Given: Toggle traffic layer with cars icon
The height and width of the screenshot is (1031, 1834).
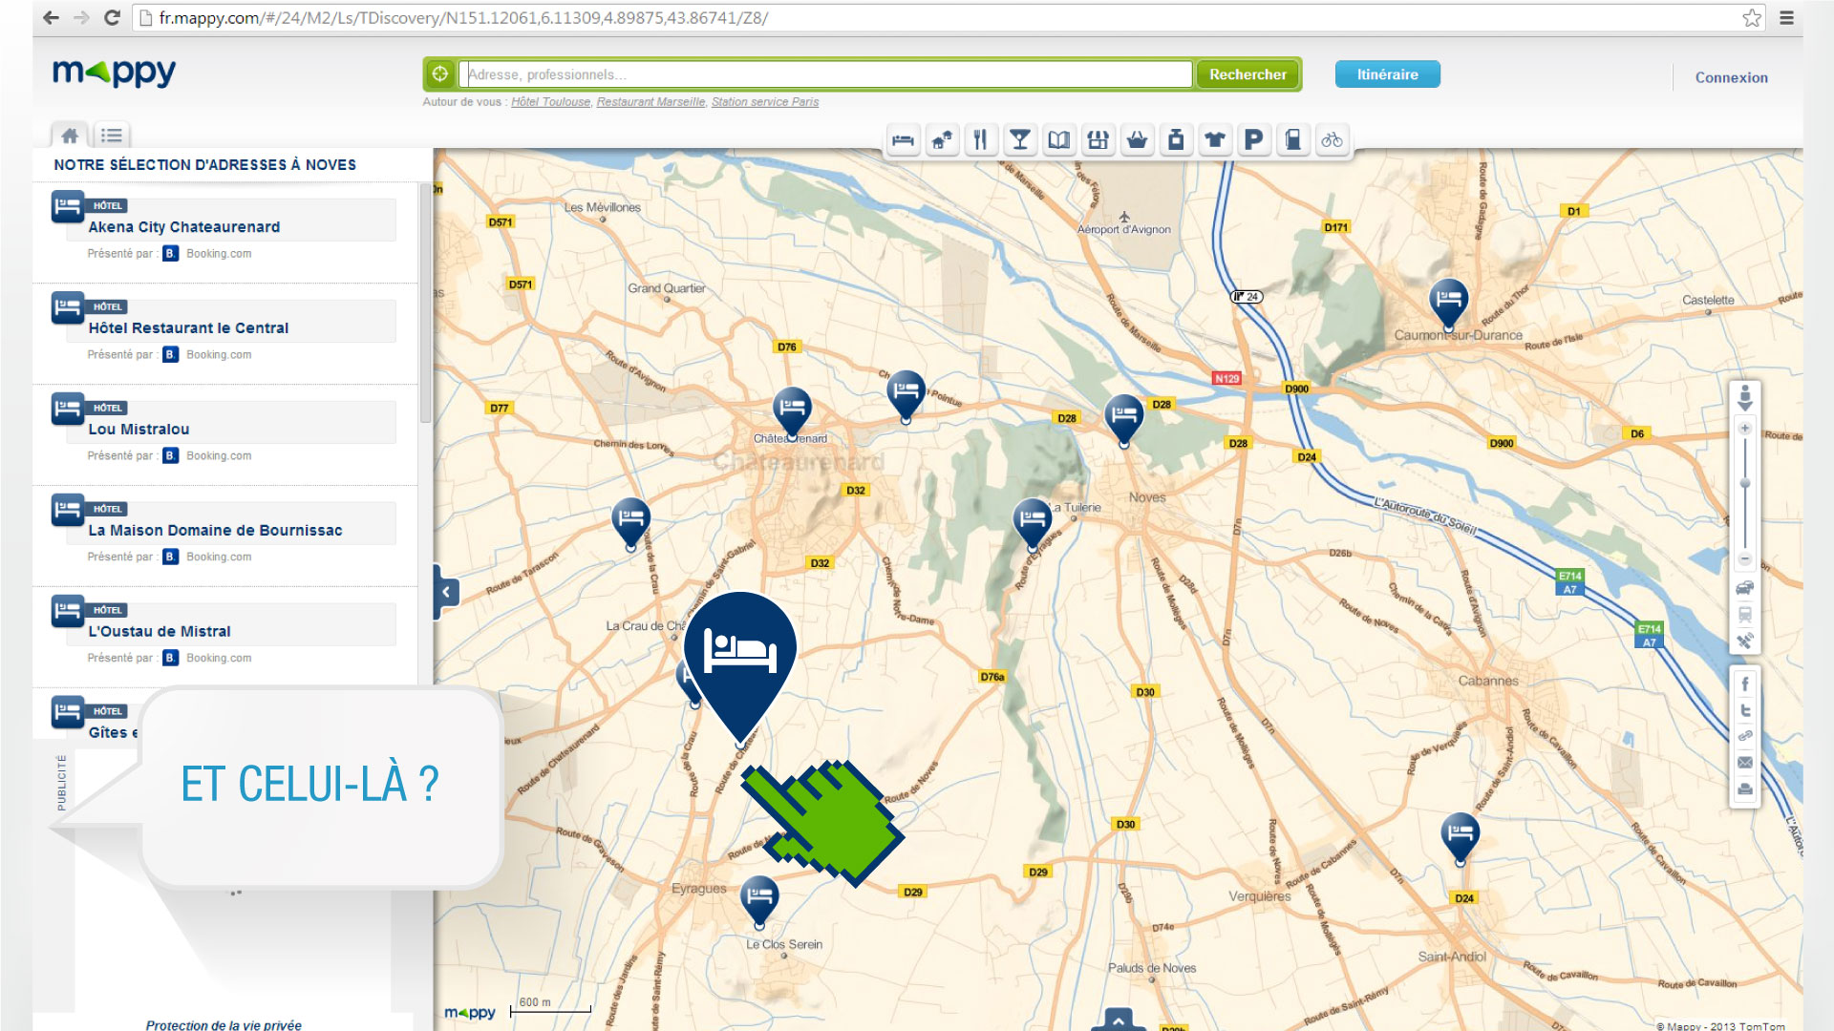Looking at the screenshot, I should tap(1745, 588).
